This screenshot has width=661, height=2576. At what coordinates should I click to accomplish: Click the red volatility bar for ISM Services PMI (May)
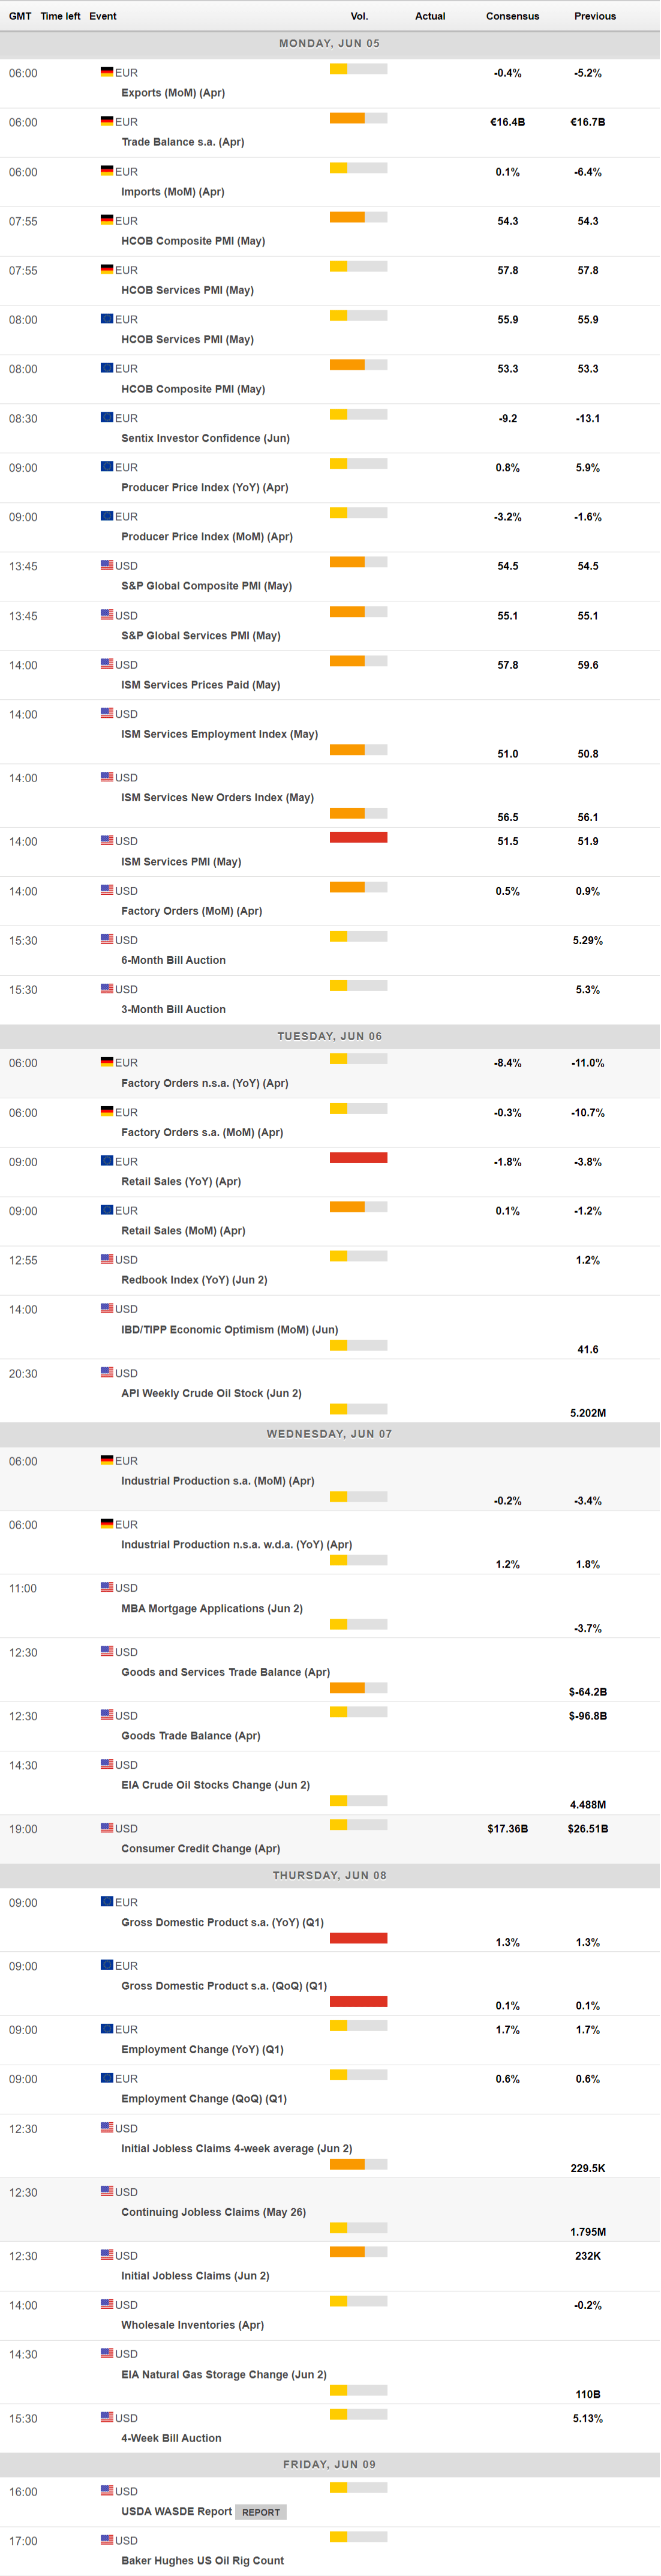click(358, 838)
